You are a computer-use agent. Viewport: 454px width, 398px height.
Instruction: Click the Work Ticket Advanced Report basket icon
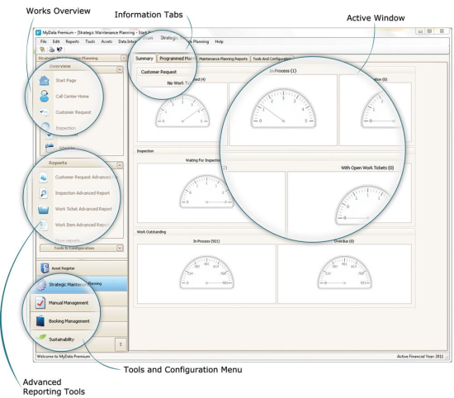point(44,209)
